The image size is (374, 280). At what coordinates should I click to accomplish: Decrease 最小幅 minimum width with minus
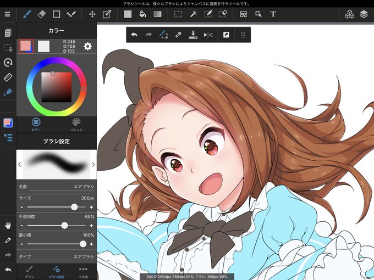(x=21, y=244)
